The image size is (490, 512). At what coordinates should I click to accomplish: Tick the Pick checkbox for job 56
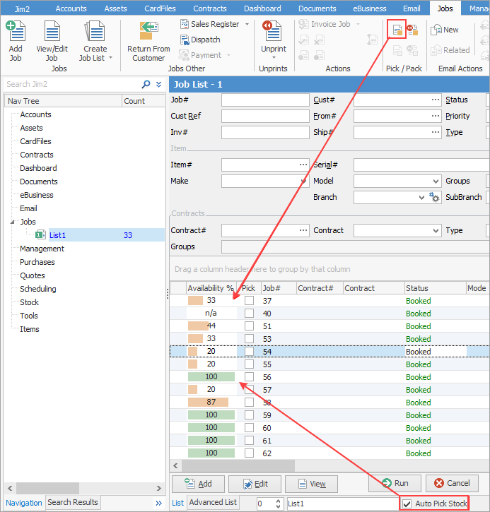[249, 377]
